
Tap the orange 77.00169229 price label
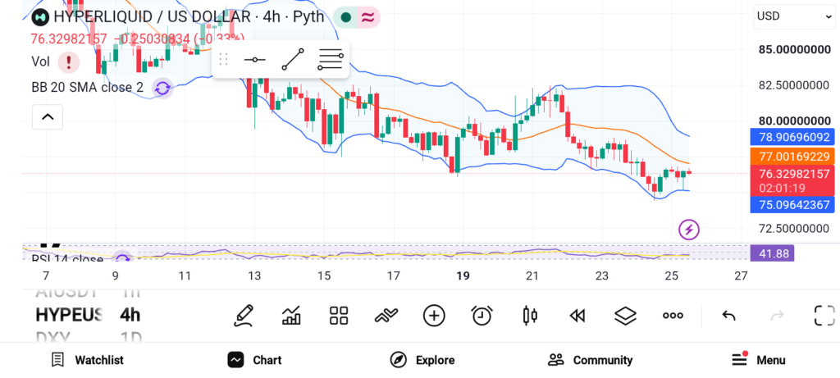[792, 157]
